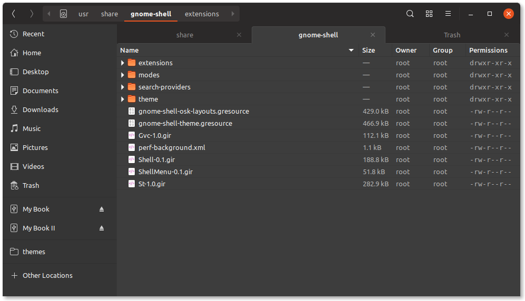Click the gnome-shell-theme.gresource file icon
The width and height of the screenshot is (525, 301).
coord(132,124)
